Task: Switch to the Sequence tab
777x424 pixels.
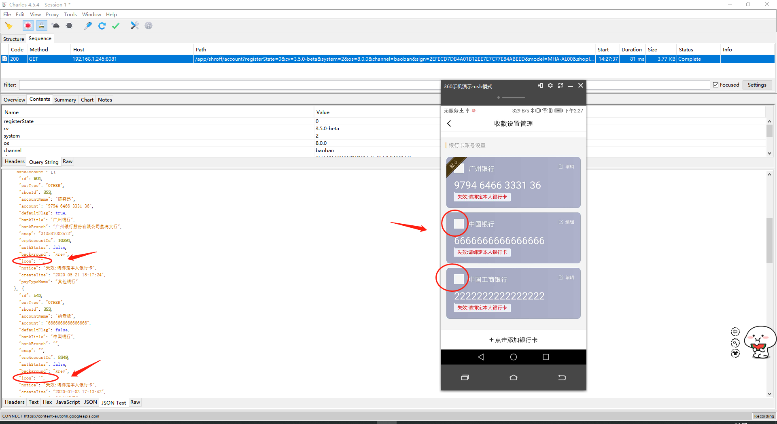Action: (x=40, y=38)
